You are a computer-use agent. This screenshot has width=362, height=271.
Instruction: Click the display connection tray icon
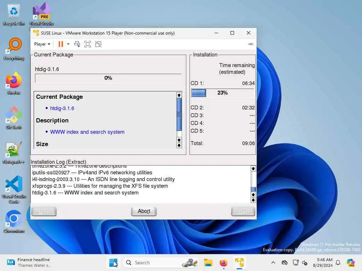click(x=296, y=263)
